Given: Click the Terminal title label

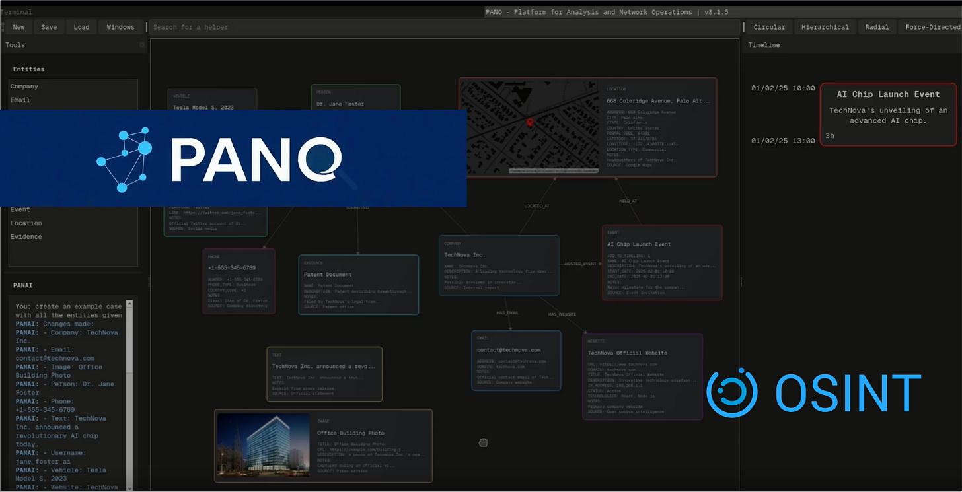Looking at the screenshot, I should 16,12.
